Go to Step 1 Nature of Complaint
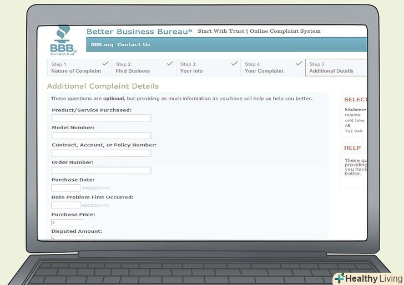The image size is (404, 285). tap(79, 68)
